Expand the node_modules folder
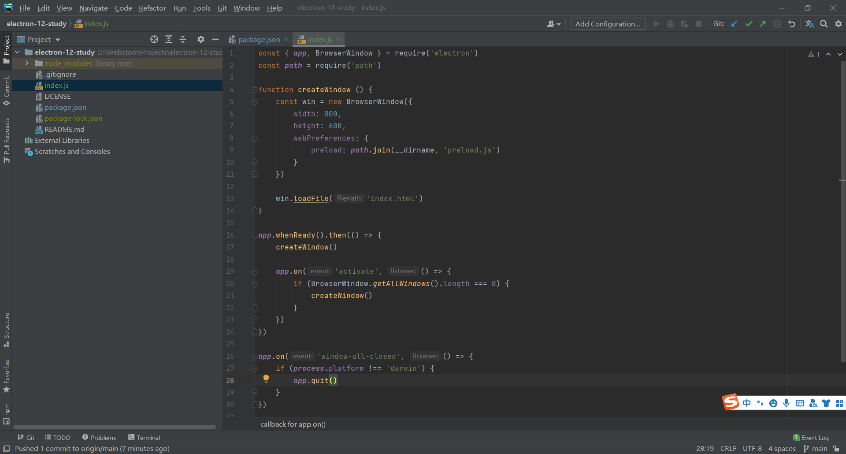 27,63
